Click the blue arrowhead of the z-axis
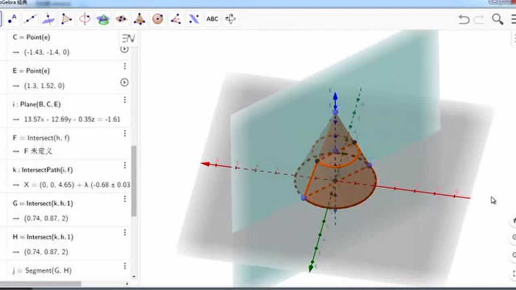The width and height of the screenshot is (516, 290). 335,97
